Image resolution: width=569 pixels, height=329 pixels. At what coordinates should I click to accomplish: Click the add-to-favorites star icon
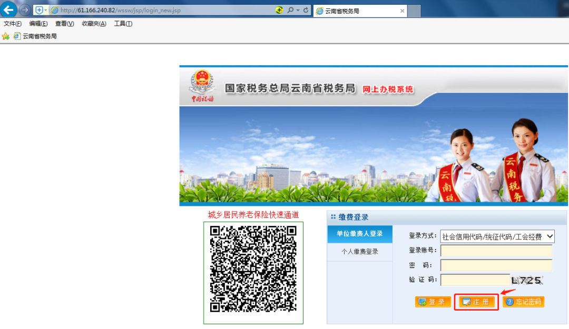tap(6, 36)
